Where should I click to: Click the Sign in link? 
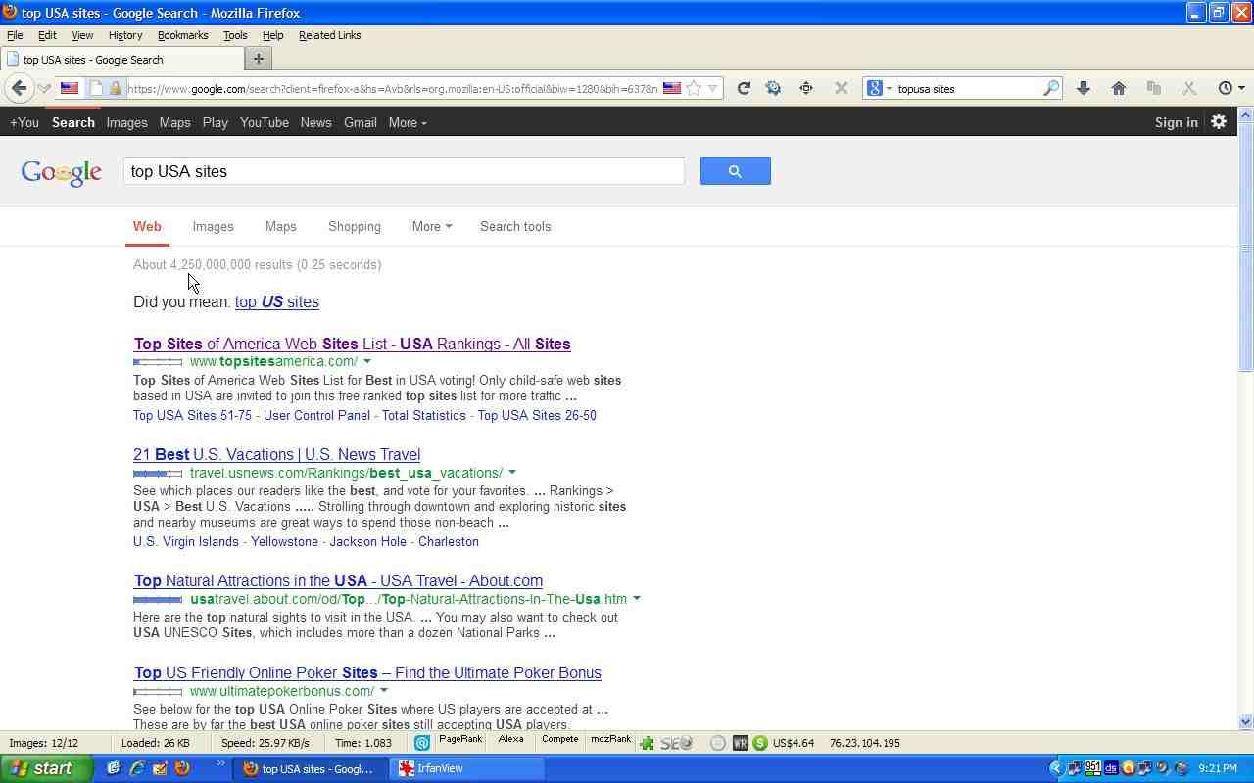click(1176, 122)
